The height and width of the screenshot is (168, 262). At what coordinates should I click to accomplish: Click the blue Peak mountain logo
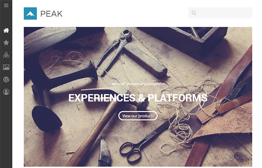(30, 13)
